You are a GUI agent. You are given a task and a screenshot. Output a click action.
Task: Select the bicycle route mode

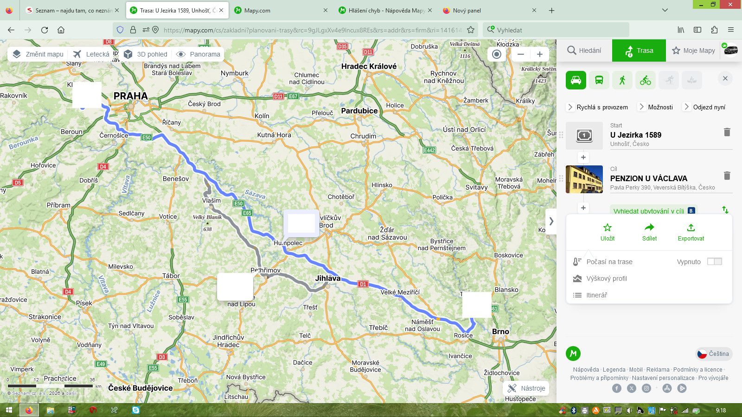point(645,80)
